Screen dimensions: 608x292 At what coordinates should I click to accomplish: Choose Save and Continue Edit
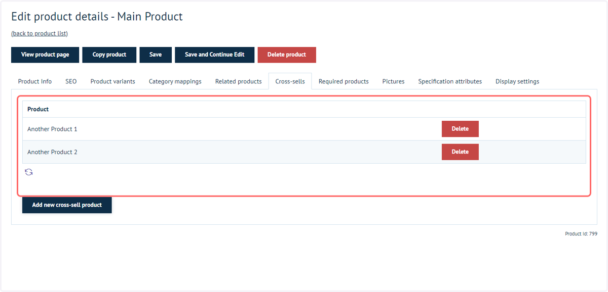(x=215, y=55)
